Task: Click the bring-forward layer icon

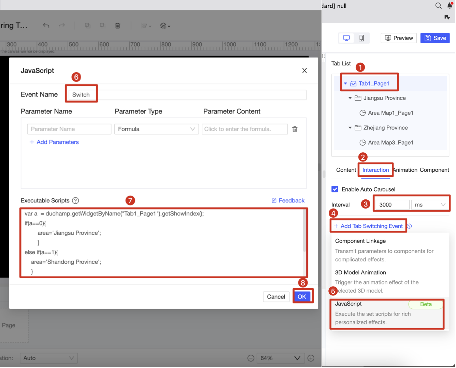Action: [88, 26]
